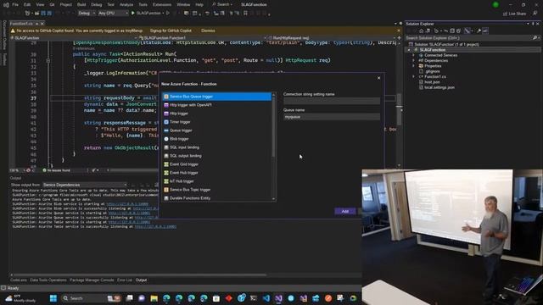Image resolution: width=543 pixels, height=305 pixels.
Task: Close the New Azure Function dialog
Action: pos(378,78)
